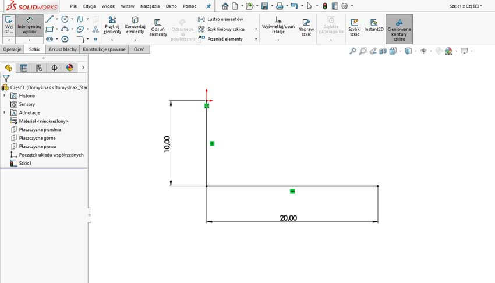The width and height of the screenshot is (495, 283).
Task: Expand more manager tabs chevron
Action: click(x=83, y=68)
